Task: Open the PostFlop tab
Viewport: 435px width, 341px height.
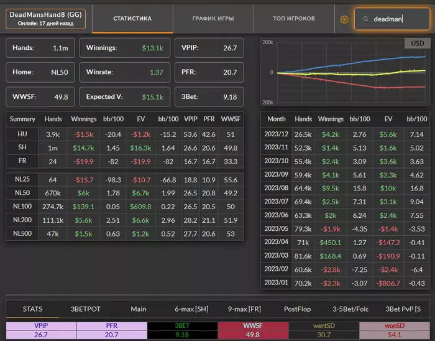Action: point(297,309)
